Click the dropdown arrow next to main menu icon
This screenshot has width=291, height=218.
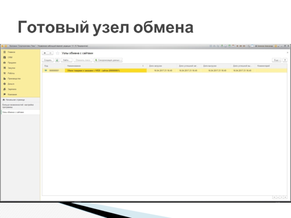(6, 46)
